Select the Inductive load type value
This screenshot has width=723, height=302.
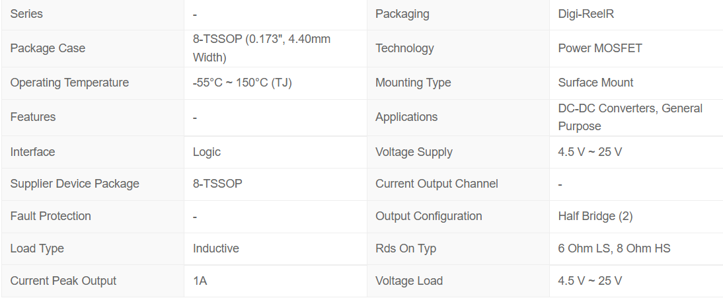coord(216,248)
